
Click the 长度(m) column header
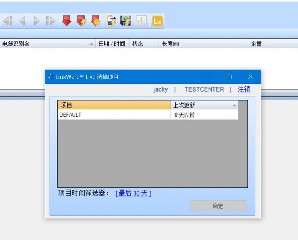coord(203,44)
